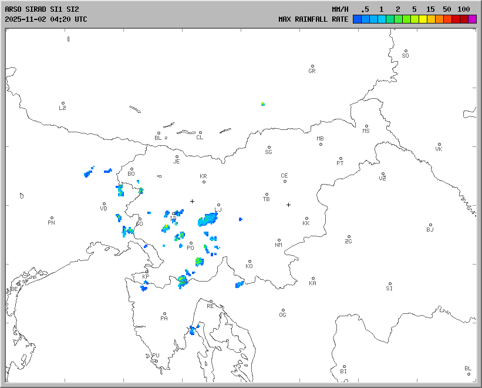Select the NM city marker
Image resolution: width=482 pixels, height=388 pixels.
coord(279,240)
